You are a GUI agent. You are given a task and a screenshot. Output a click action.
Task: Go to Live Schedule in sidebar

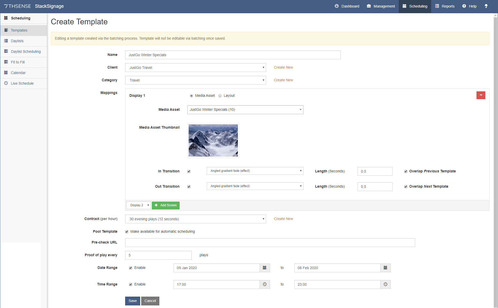24,83
